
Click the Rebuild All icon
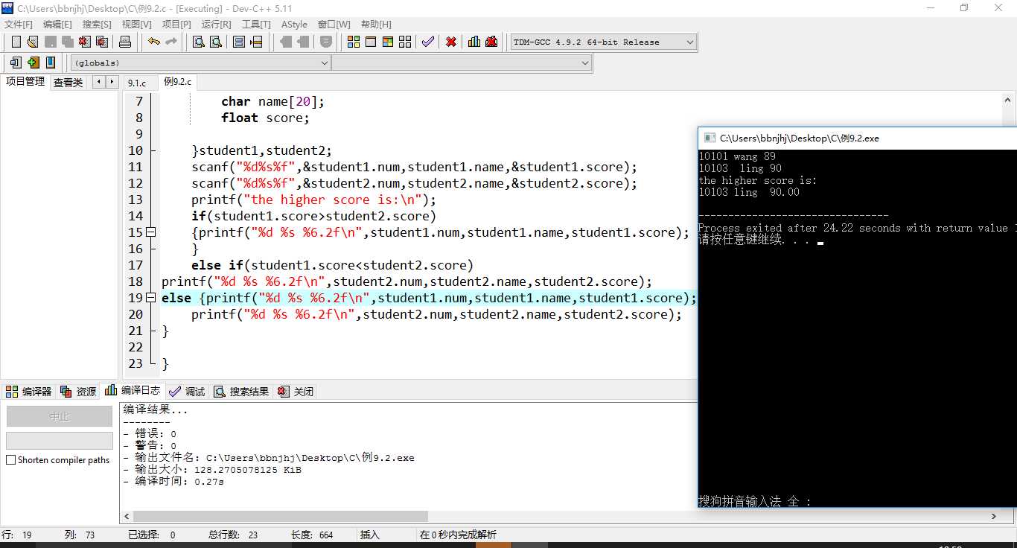coord(405,42)
